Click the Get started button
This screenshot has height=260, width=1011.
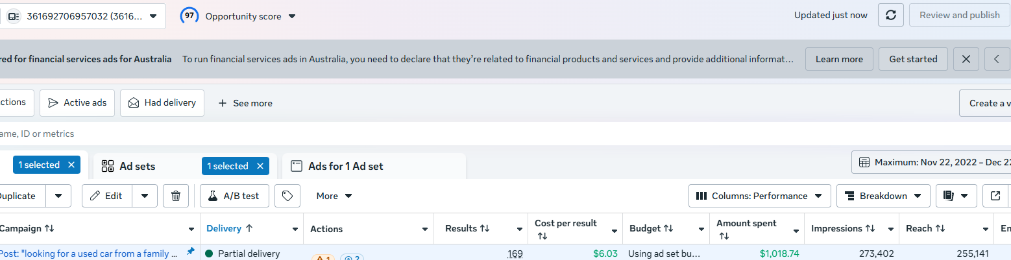(913, 59)
